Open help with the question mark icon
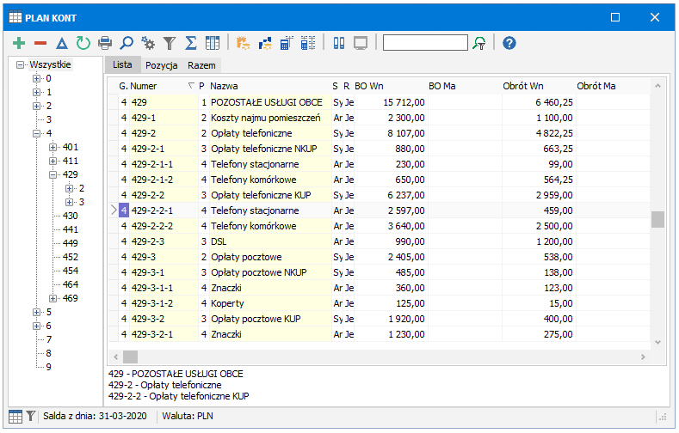 [x=509, y=43]
